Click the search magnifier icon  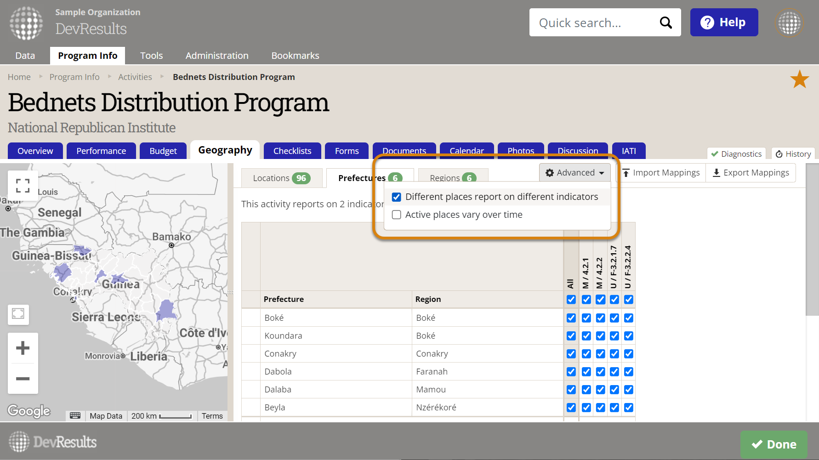click(665, 23)
